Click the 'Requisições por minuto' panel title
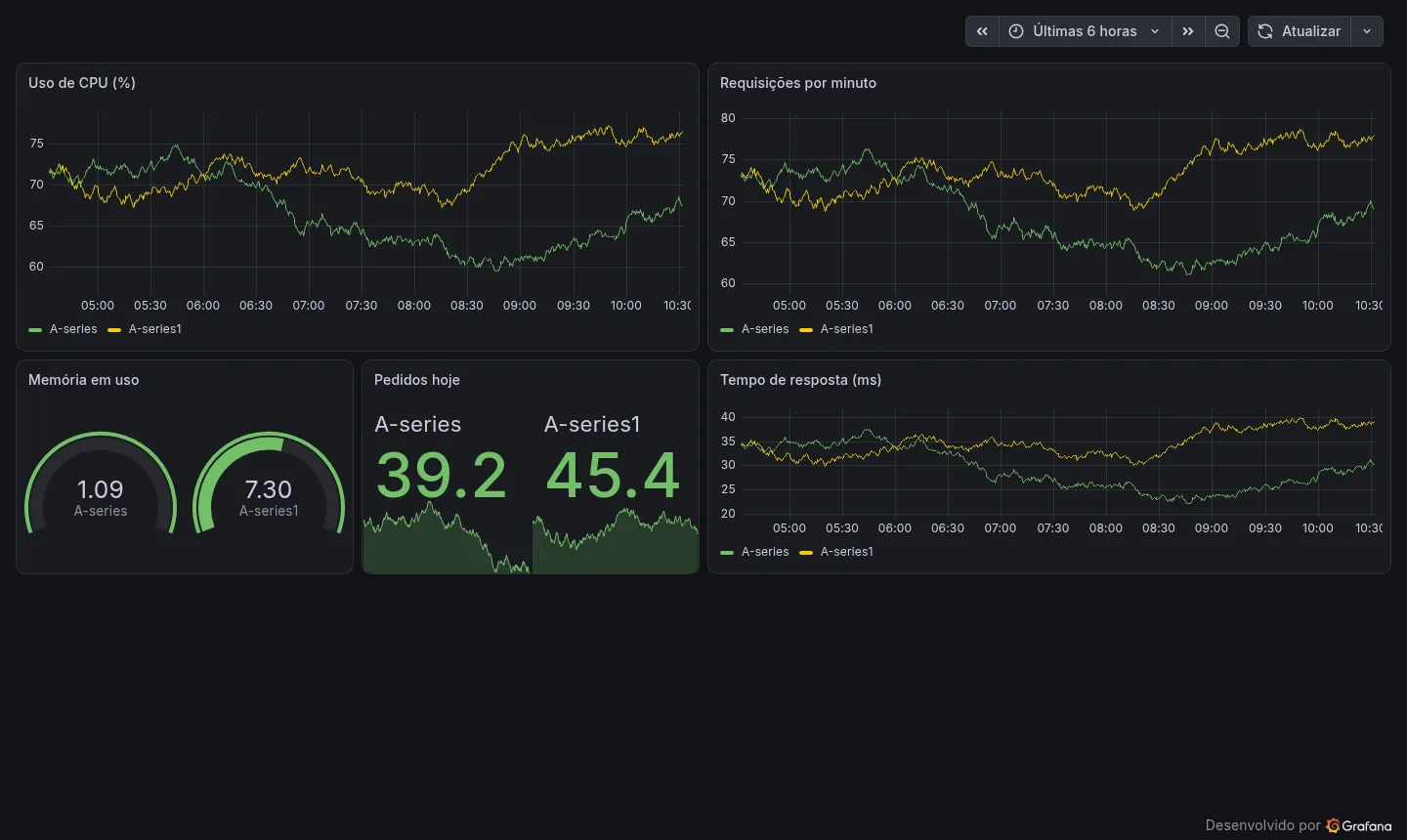Image resolution: width=1407 pixels, height=840 pixels. coord(798,83)
